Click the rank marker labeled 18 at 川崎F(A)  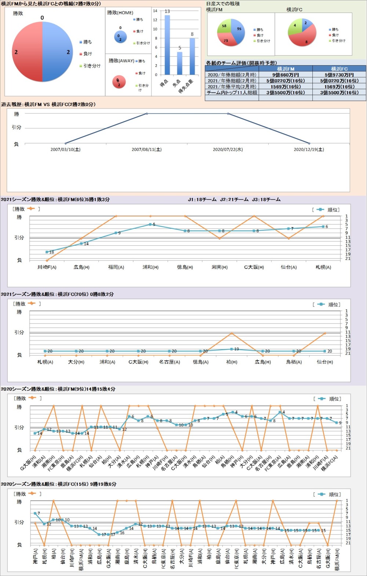click(47, 252)
